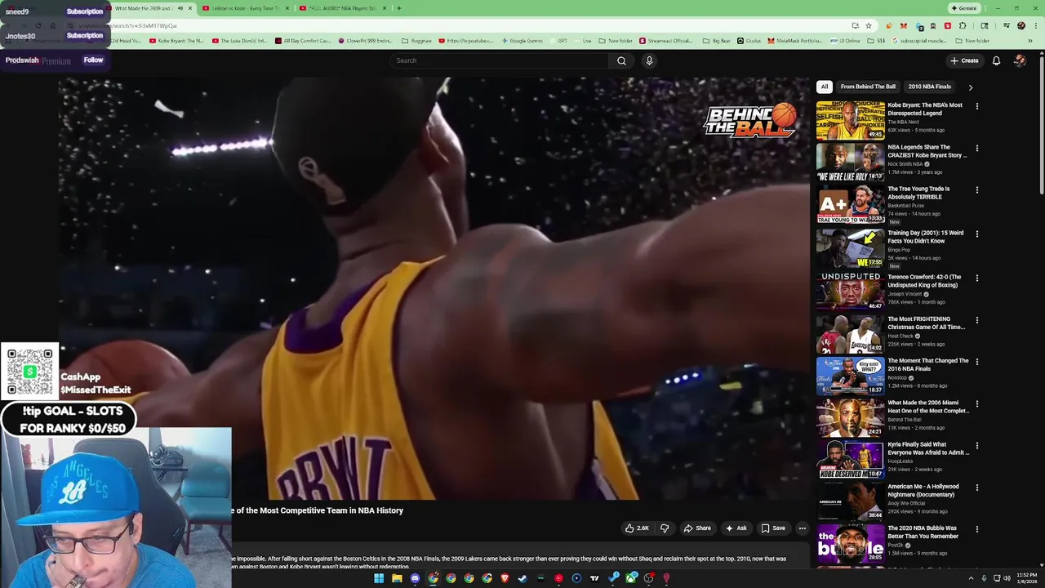
Task: Start voice search with the microphone icon
Action: click(x=649, y=60)
